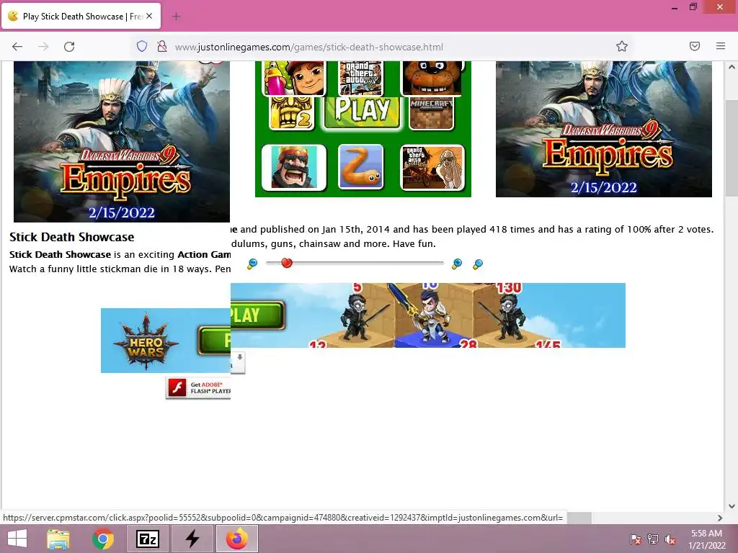Open the Firefox hamburger application menu

(721, 46)
